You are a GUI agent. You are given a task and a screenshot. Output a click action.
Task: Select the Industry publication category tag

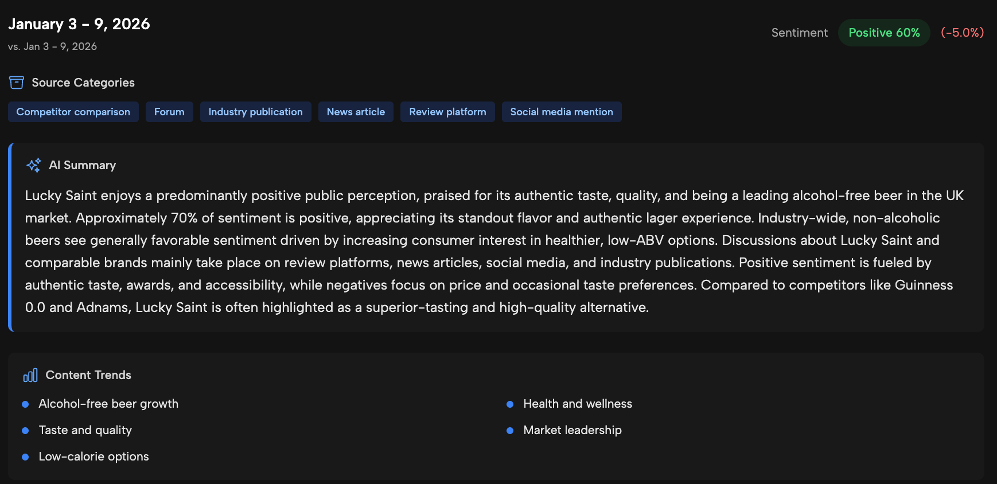tap(256, 112)
